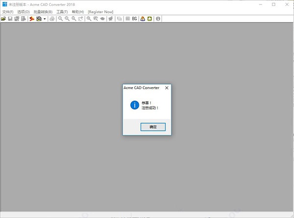294x218 pixels.
Task: Click the red PDF convert icon
Action: pyautogui.click(x=32, y=19)
